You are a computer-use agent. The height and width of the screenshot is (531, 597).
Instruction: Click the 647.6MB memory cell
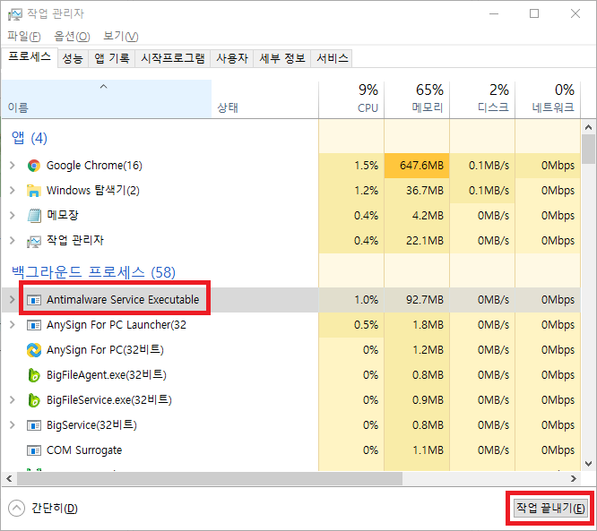click(x=417, y=166)
